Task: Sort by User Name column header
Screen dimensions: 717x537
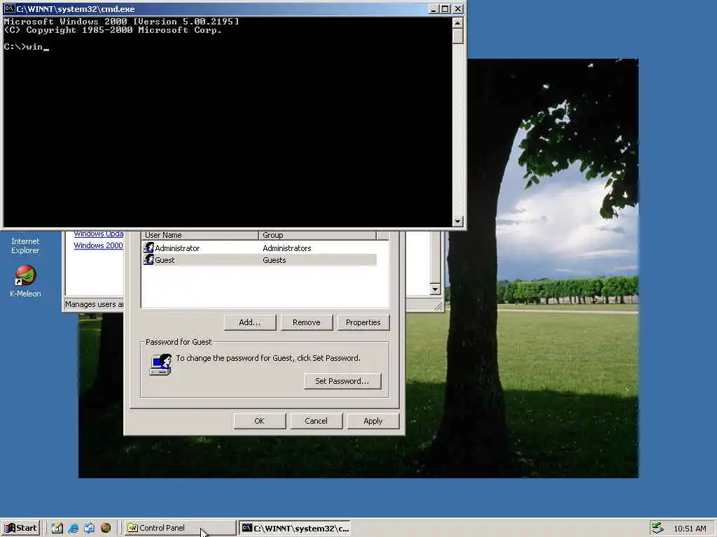Action: tap(200, 235)
